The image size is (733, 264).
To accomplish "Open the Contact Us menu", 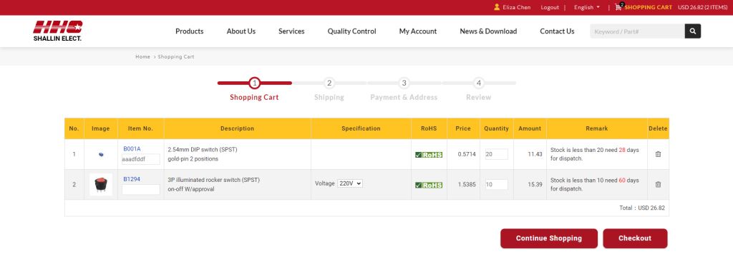I will point(557,31).
